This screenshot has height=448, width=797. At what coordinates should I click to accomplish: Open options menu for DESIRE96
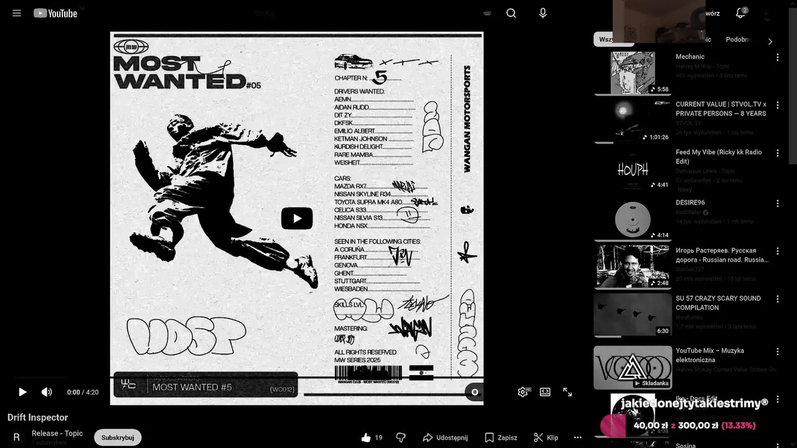point(777,203)
